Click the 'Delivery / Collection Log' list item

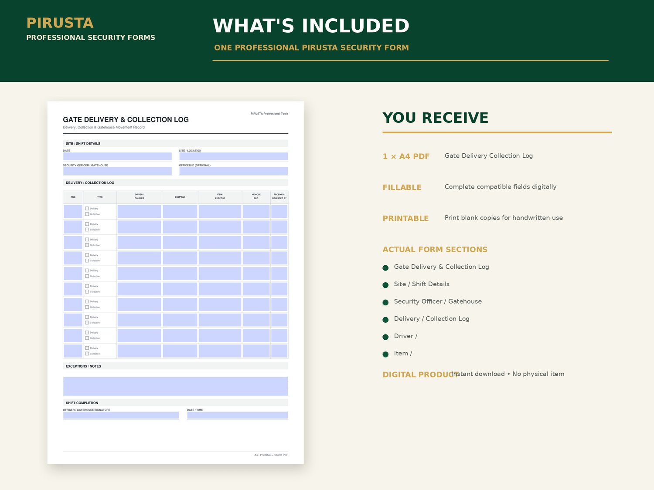tap(432, 319)
